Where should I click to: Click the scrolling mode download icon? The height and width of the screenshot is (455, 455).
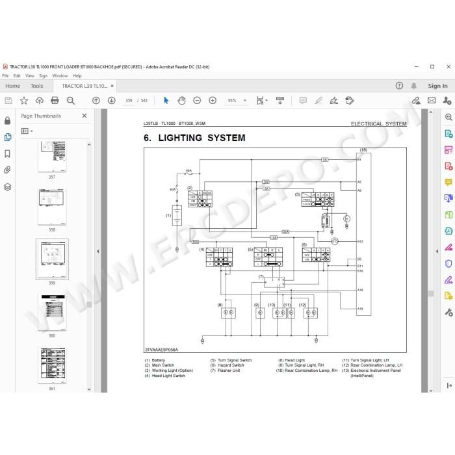[280, 101]
